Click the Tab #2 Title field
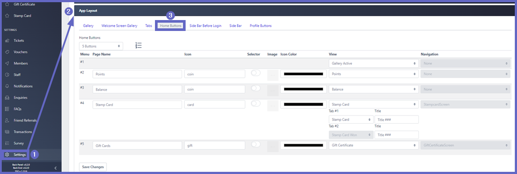517x174 pixels. click(x=397, y=135)
